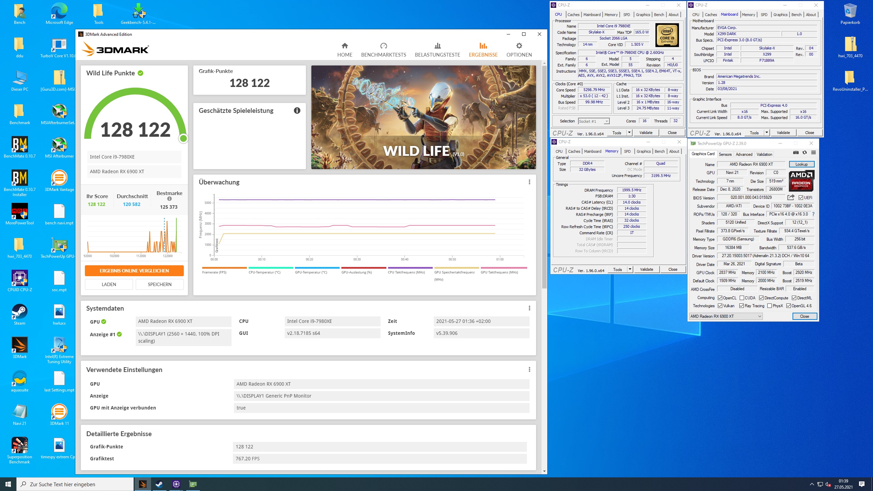Open the Systemdaten three-dot menu
Screen dimensions: 873x491
tap(529, 308)
